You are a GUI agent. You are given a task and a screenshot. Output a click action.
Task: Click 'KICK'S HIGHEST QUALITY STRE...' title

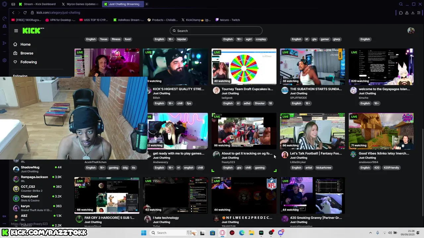pyautogui.click(x=179, y=89)
